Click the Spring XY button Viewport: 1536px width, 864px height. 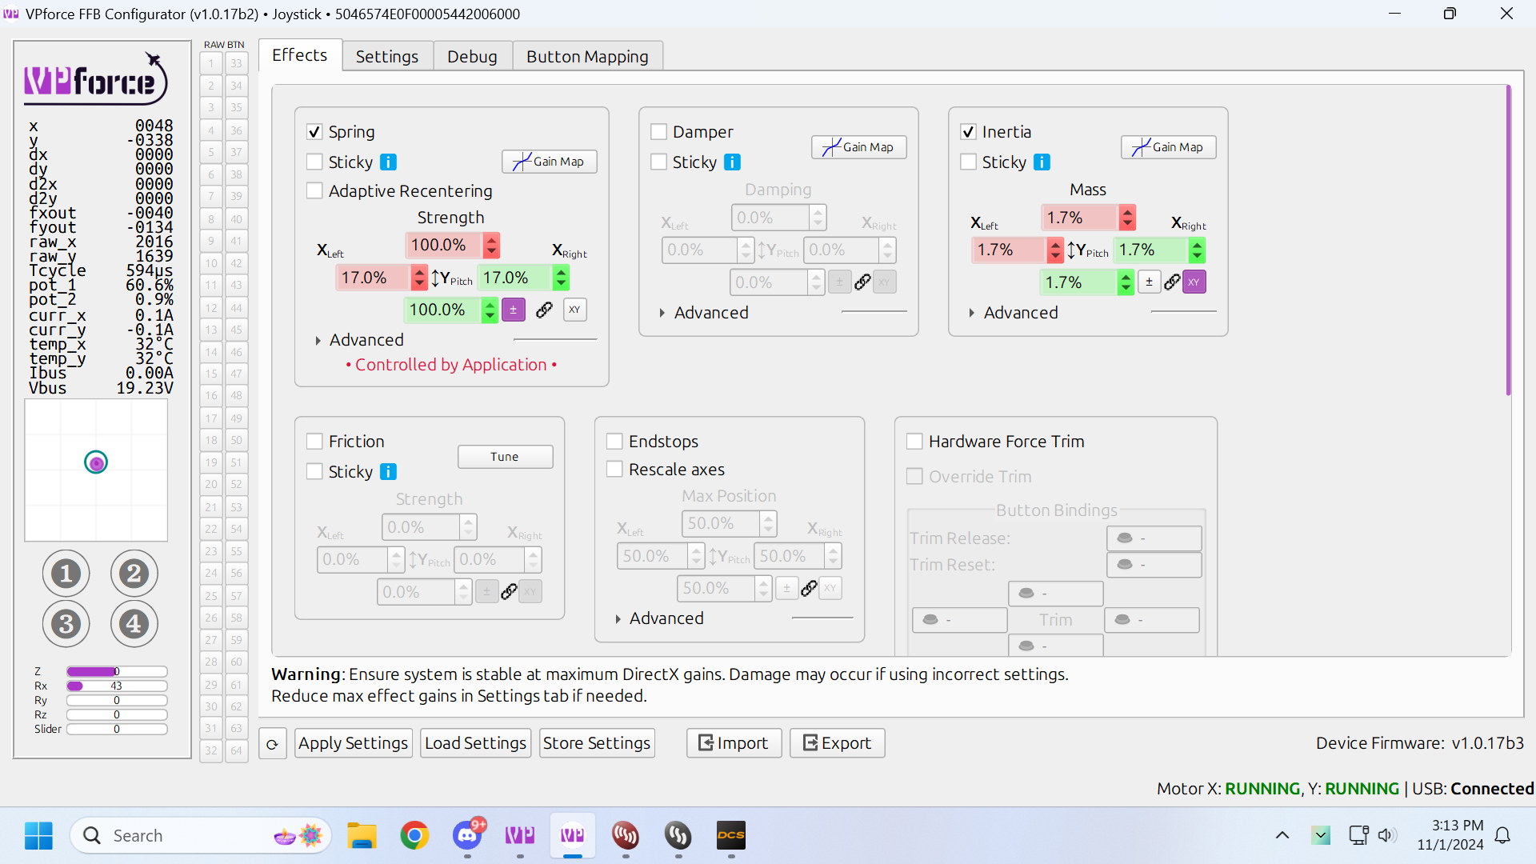[x=574, y=310]
